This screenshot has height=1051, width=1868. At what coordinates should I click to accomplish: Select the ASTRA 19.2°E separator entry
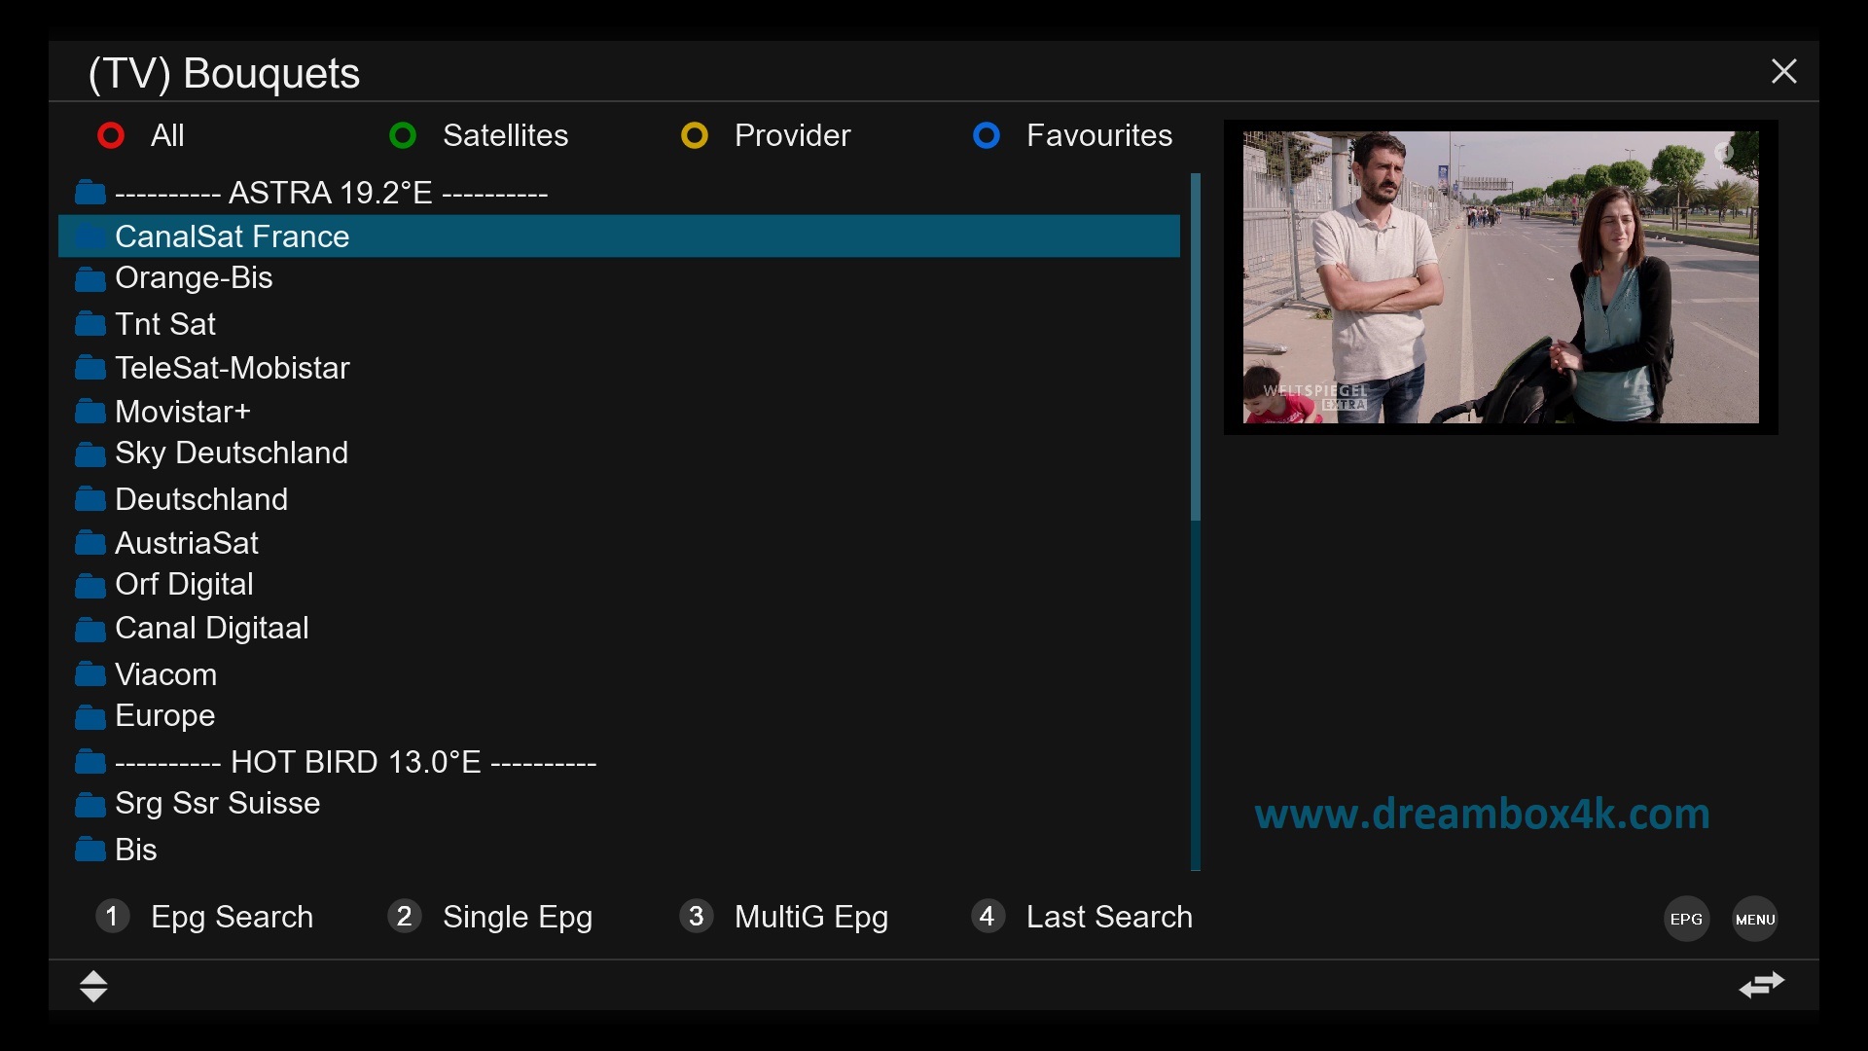(619, 193)
